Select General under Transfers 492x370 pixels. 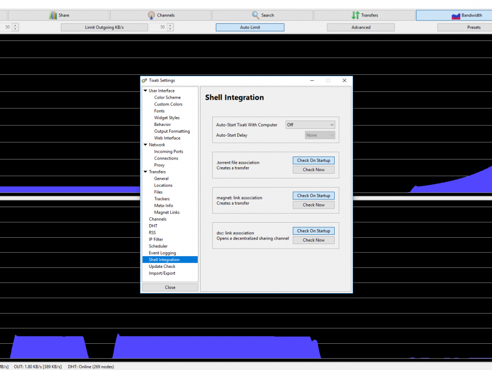pyautogui.click(x=161, y=178)
